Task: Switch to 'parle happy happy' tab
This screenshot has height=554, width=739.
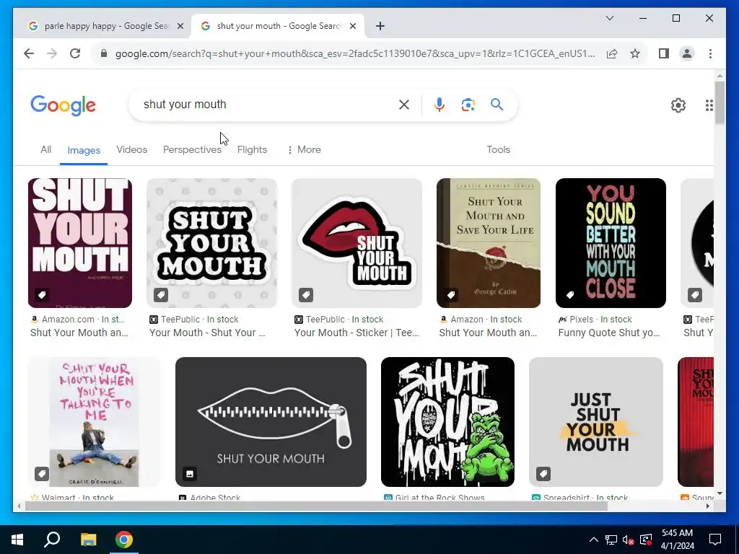Action: point(105,26)
